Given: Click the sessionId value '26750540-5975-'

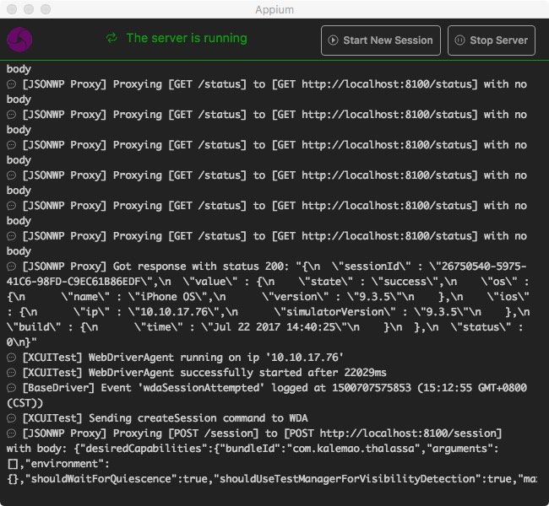Looking at the screenshot, I should point(483,266).
